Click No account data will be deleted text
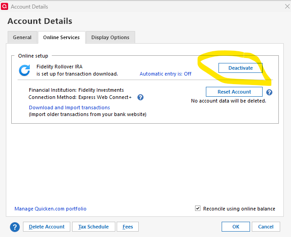 (x=228, y=101)
